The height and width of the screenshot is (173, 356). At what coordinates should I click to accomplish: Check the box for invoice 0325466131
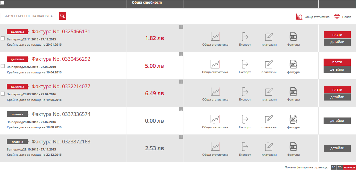(3, 39)
